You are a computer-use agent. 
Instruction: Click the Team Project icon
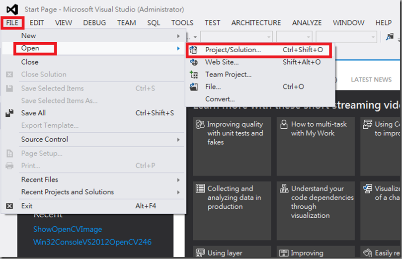click(x=194, y=75)
